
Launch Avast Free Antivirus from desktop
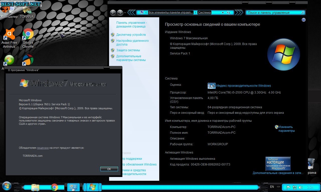[9, 38]
